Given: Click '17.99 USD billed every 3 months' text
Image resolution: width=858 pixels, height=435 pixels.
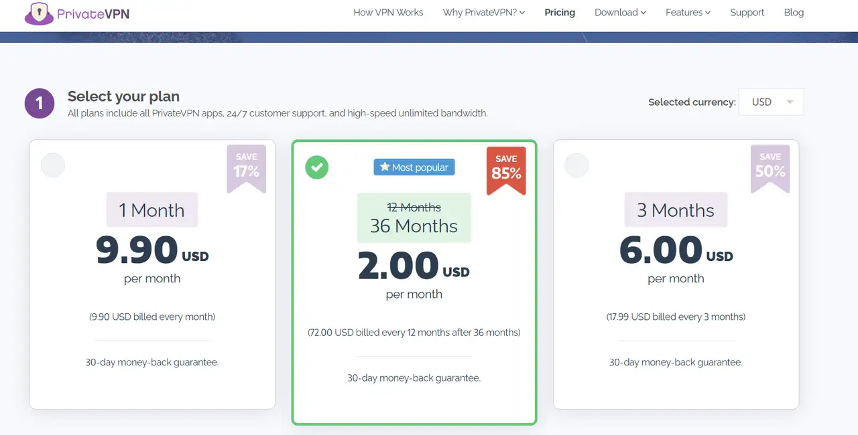Looking at the screenshot, I should tap(676, 317).
